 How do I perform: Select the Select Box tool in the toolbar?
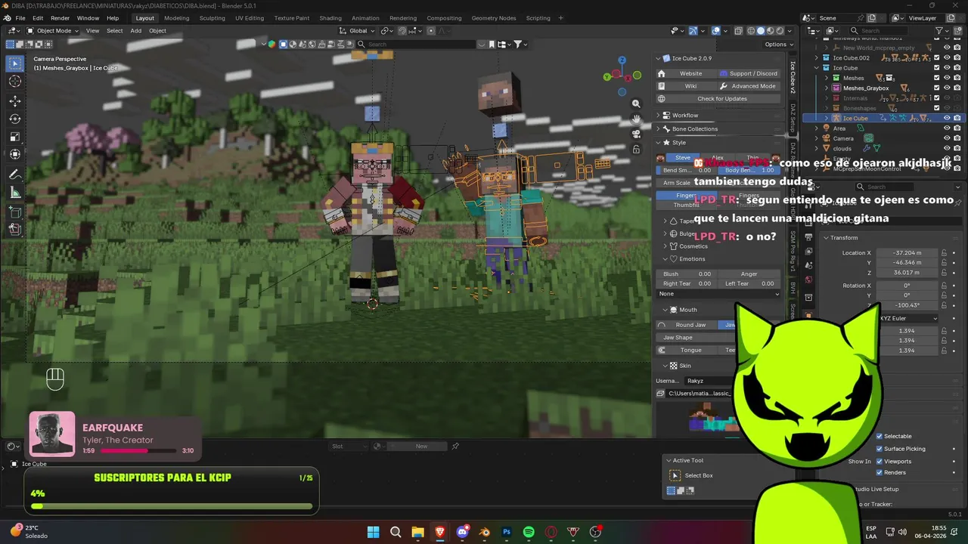[x=15, y=63]
